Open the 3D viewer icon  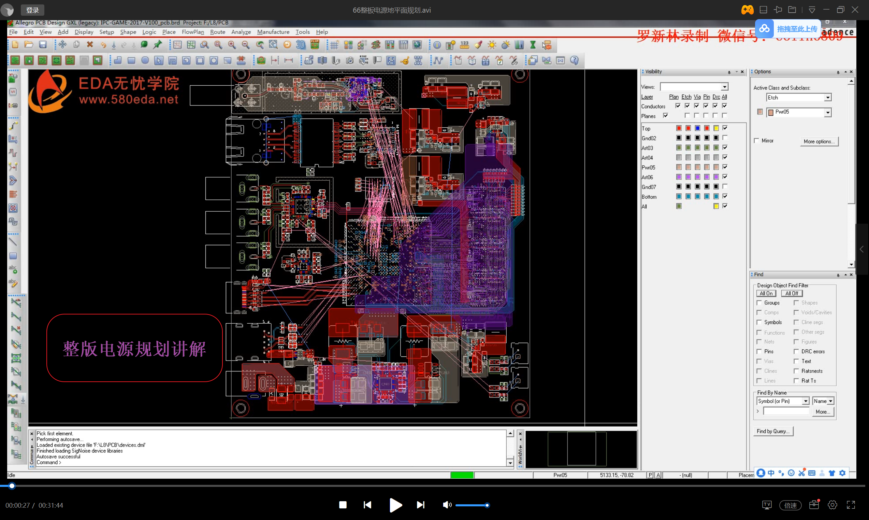(x=301, y=44)
